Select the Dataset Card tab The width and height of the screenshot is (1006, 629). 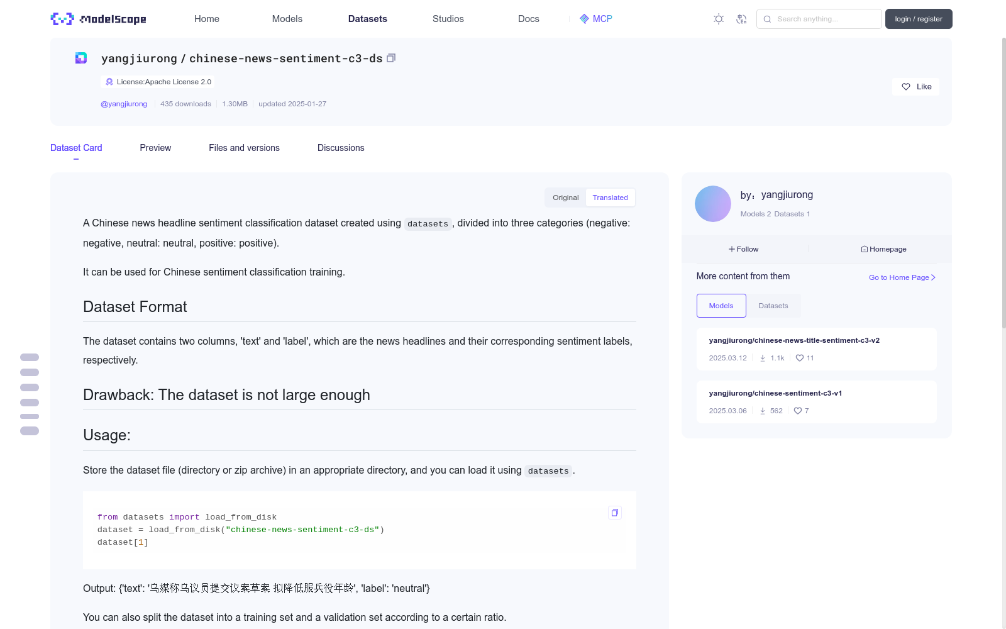(x=76, y=148)
